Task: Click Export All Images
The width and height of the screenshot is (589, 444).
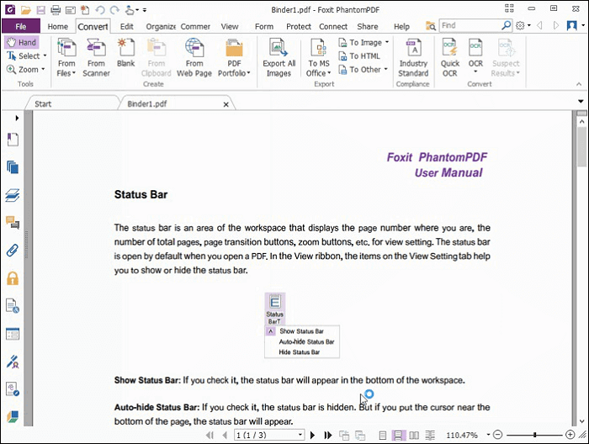Action: click(x=279, y=55)
